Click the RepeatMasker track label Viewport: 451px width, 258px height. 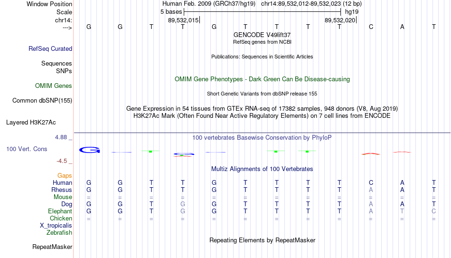pyautogui.click(x=52, y=247)
